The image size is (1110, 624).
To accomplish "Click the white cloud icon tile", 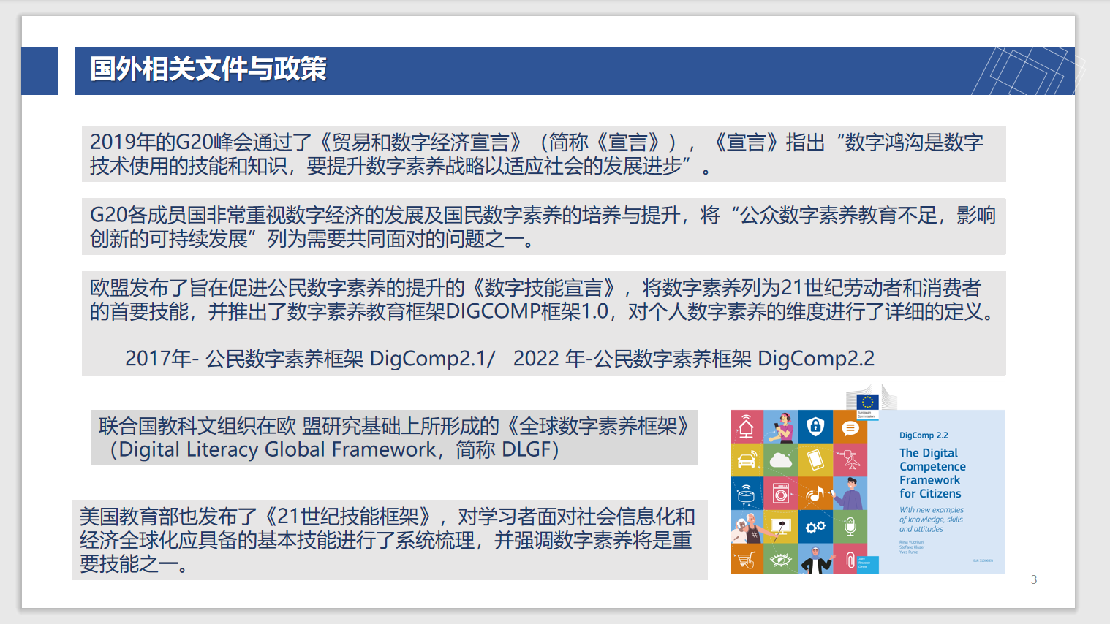I will point(781,460).
